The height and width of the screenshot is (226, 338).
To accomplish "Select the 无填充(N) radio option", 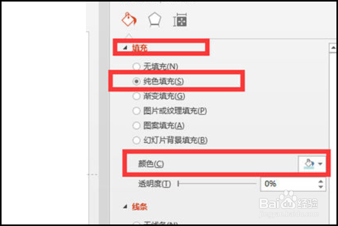I will coord(136,66).
